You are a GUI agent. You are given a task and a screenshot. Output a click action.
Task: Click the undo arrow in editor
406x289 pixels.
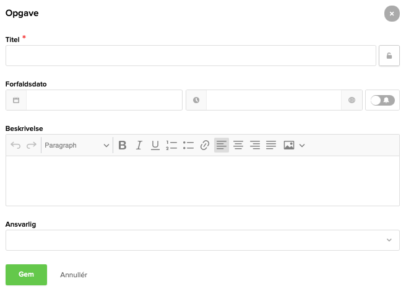pos(15,145)
